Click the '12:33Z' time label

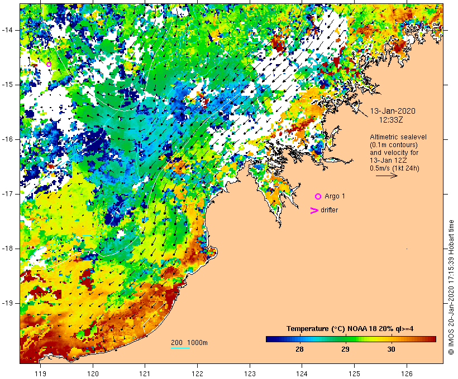coord(391,120)
